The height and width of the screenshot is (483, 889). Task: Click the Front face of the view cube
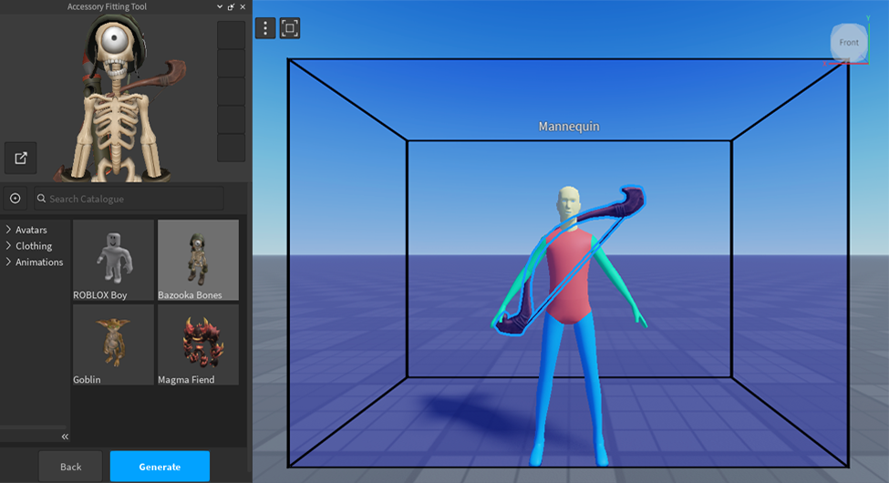[849, 43]
